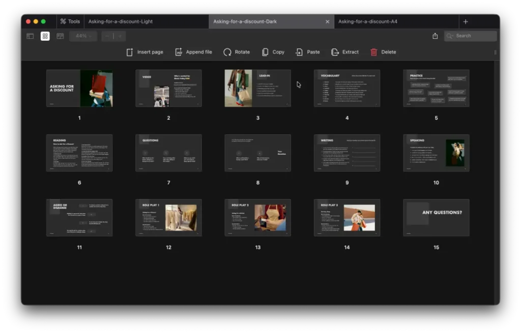Image resolution: width=521 pixels, height=333 pixels.
Task: Click the Search input field
Action: point(474,36)
